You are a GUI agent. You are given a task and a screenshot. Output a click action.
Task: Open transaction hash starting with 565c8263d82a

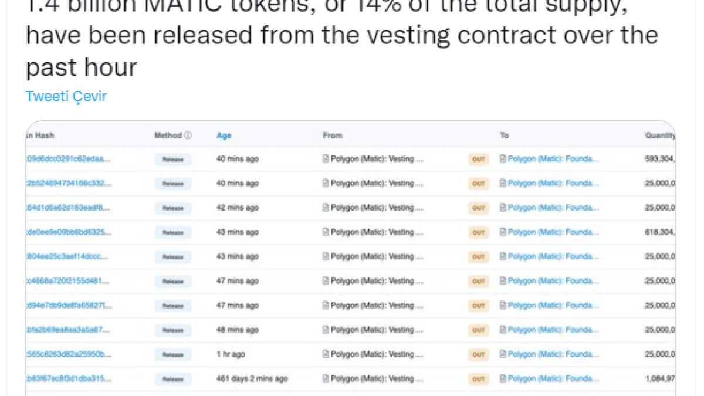(68, 354)
